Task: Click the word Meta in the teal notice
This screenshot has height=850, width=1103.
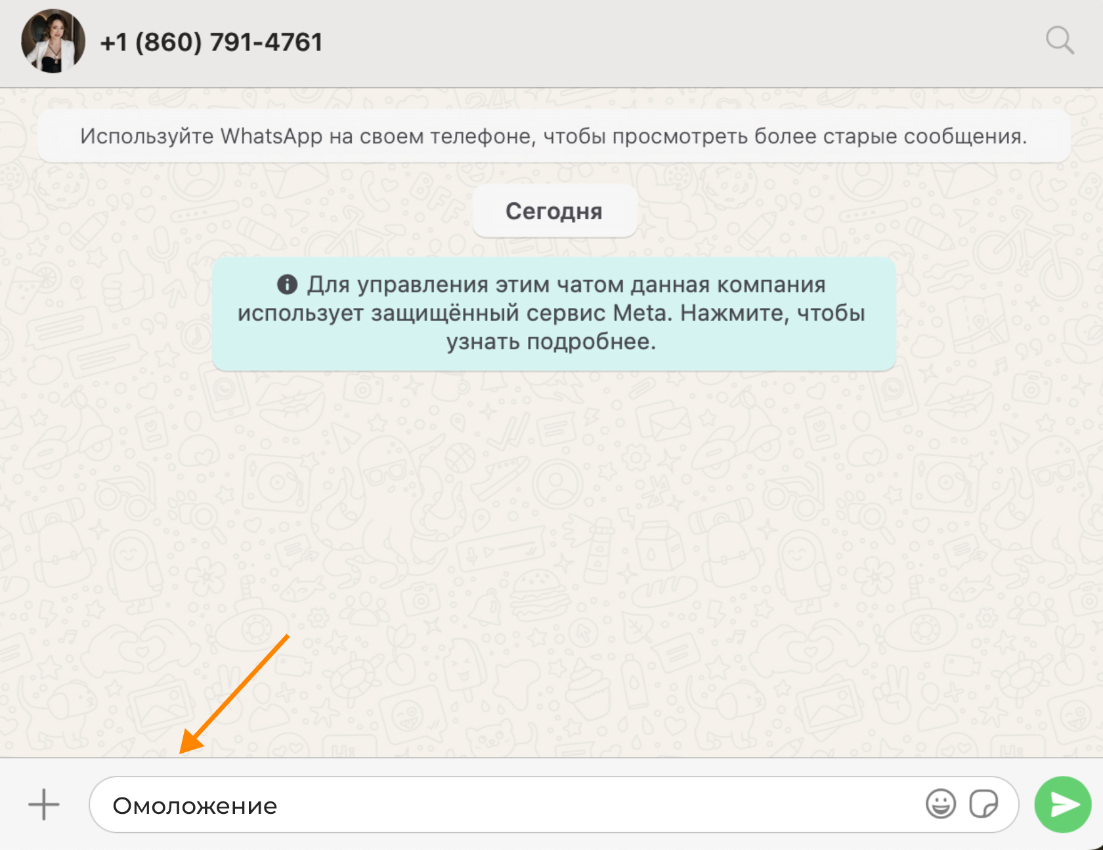Action: pyautogui.click(x=642, y=313)
